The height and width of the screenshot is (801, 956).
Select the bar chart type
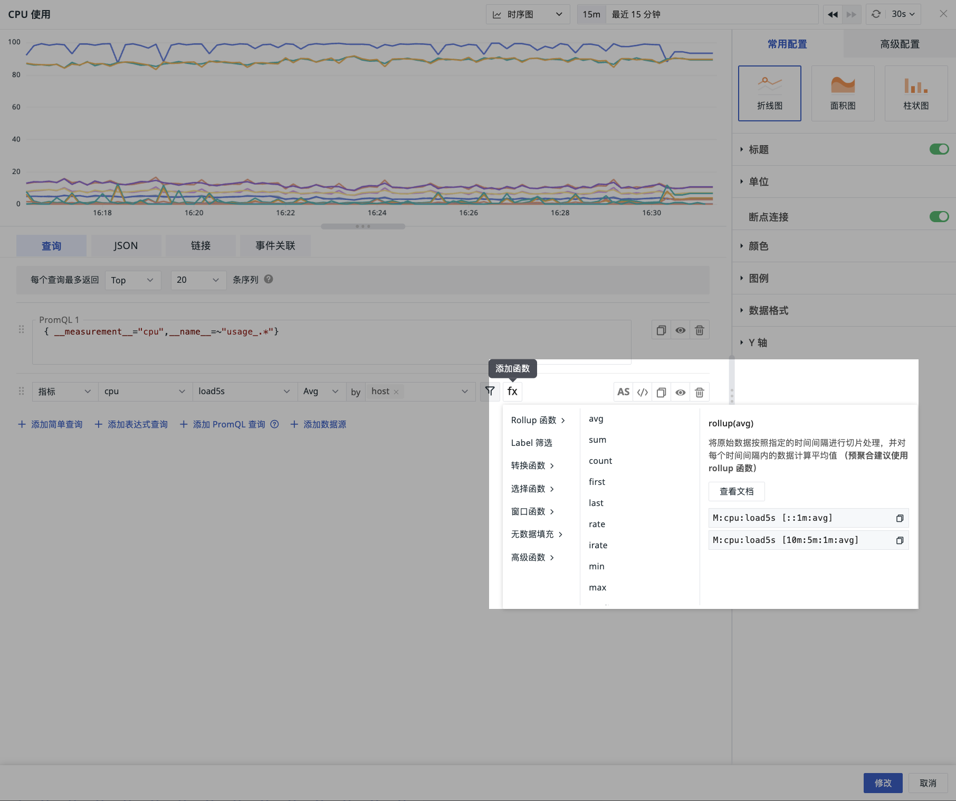[916, 93]
